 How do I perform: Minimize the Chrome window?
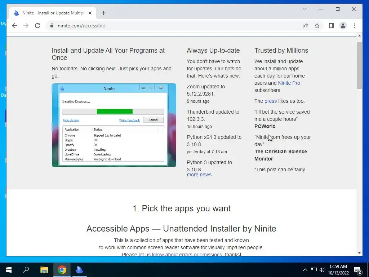tap(321, 9)
